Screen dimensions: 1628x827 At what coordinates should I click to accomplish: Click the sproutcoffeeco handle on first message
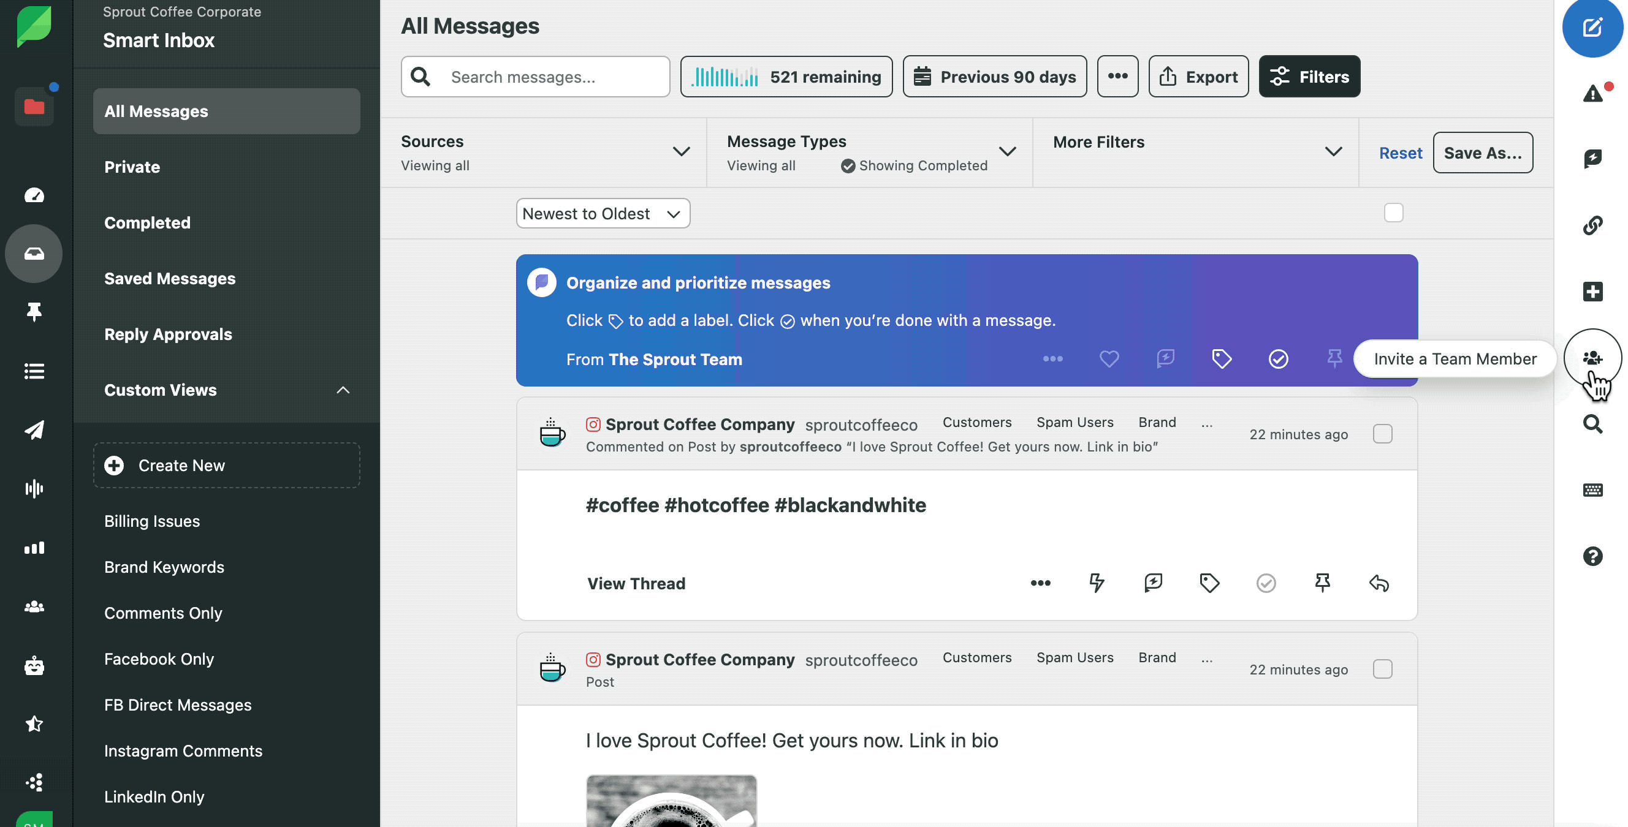pos(861,425)
